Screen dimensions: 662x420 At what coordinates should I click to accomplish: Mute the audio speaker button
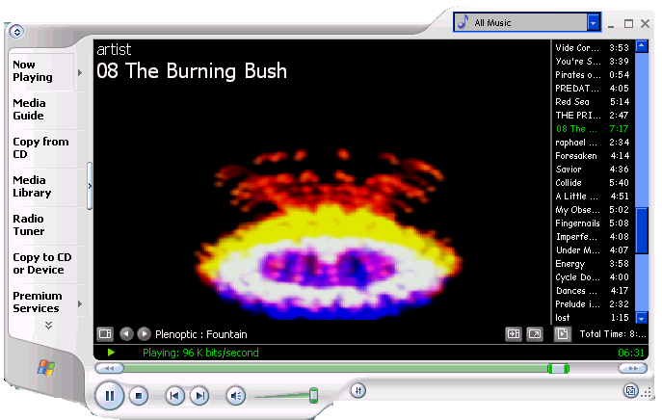235,396
